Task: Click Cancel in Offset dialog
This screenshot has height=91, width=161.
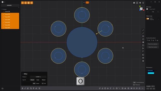Action: click(x=36, y=83)
